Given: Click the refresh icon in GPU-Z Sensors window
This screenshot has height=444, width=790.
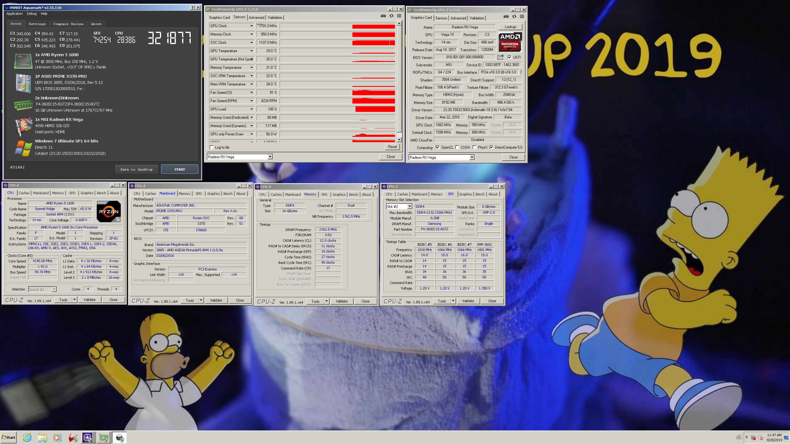Looking at the screenshot, I should point(391,16).
